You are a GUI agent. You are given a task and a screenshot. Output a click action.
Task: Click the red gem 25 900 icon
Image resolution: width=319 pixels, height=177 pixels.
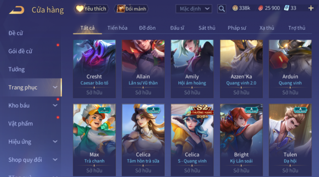pyautogui.click(x=260, y=8)
